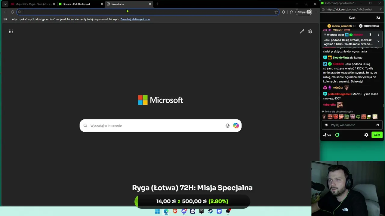Switch to the Stream - Kick Dashboard tab
Image resolution: width=385 pixels, height=216 pixels.
point(81,4)
